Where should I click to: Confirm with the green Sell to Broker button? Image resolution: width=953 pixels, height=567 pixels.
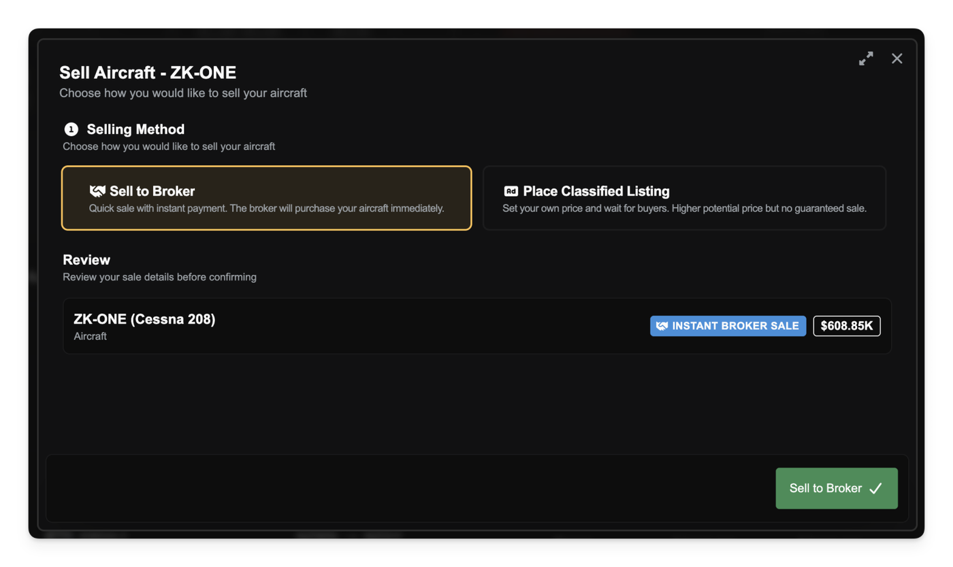pos(836,488)
